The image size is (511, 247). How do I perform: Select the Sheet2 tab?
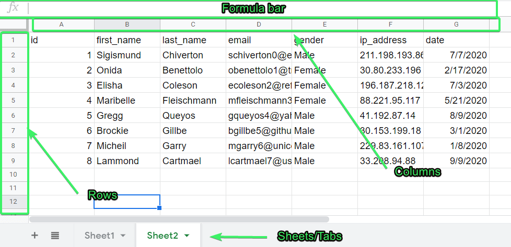pyautogui.click(x=162, y=236)
